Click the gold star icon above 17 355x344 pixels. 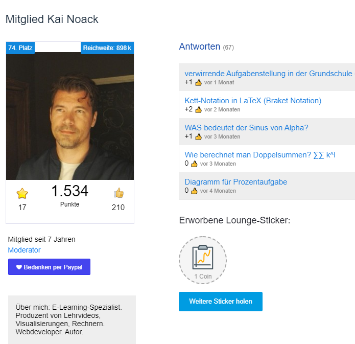click(x=22, y=193)
